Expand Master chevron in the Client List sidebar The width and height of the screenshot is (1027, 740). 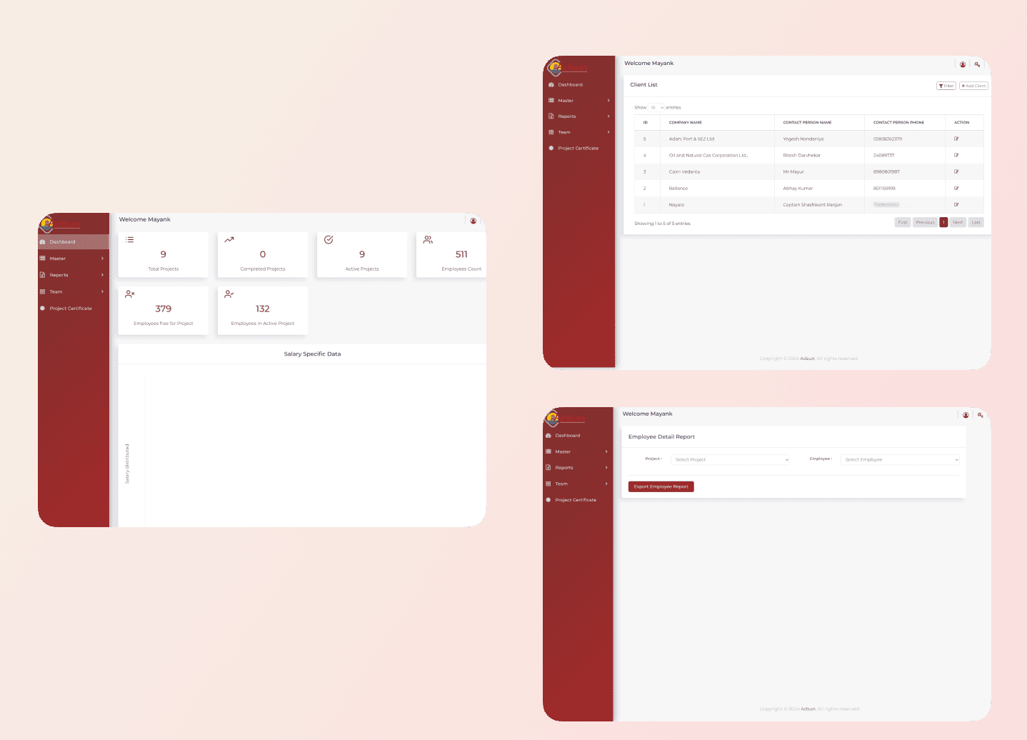608,101
